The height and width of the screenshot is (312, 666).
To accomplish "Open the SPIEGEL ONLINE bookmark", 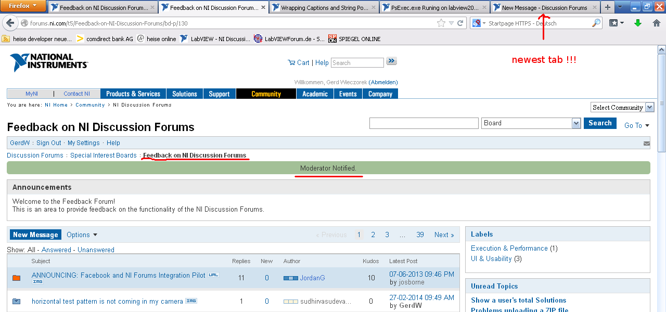I will tap(354, 39).
